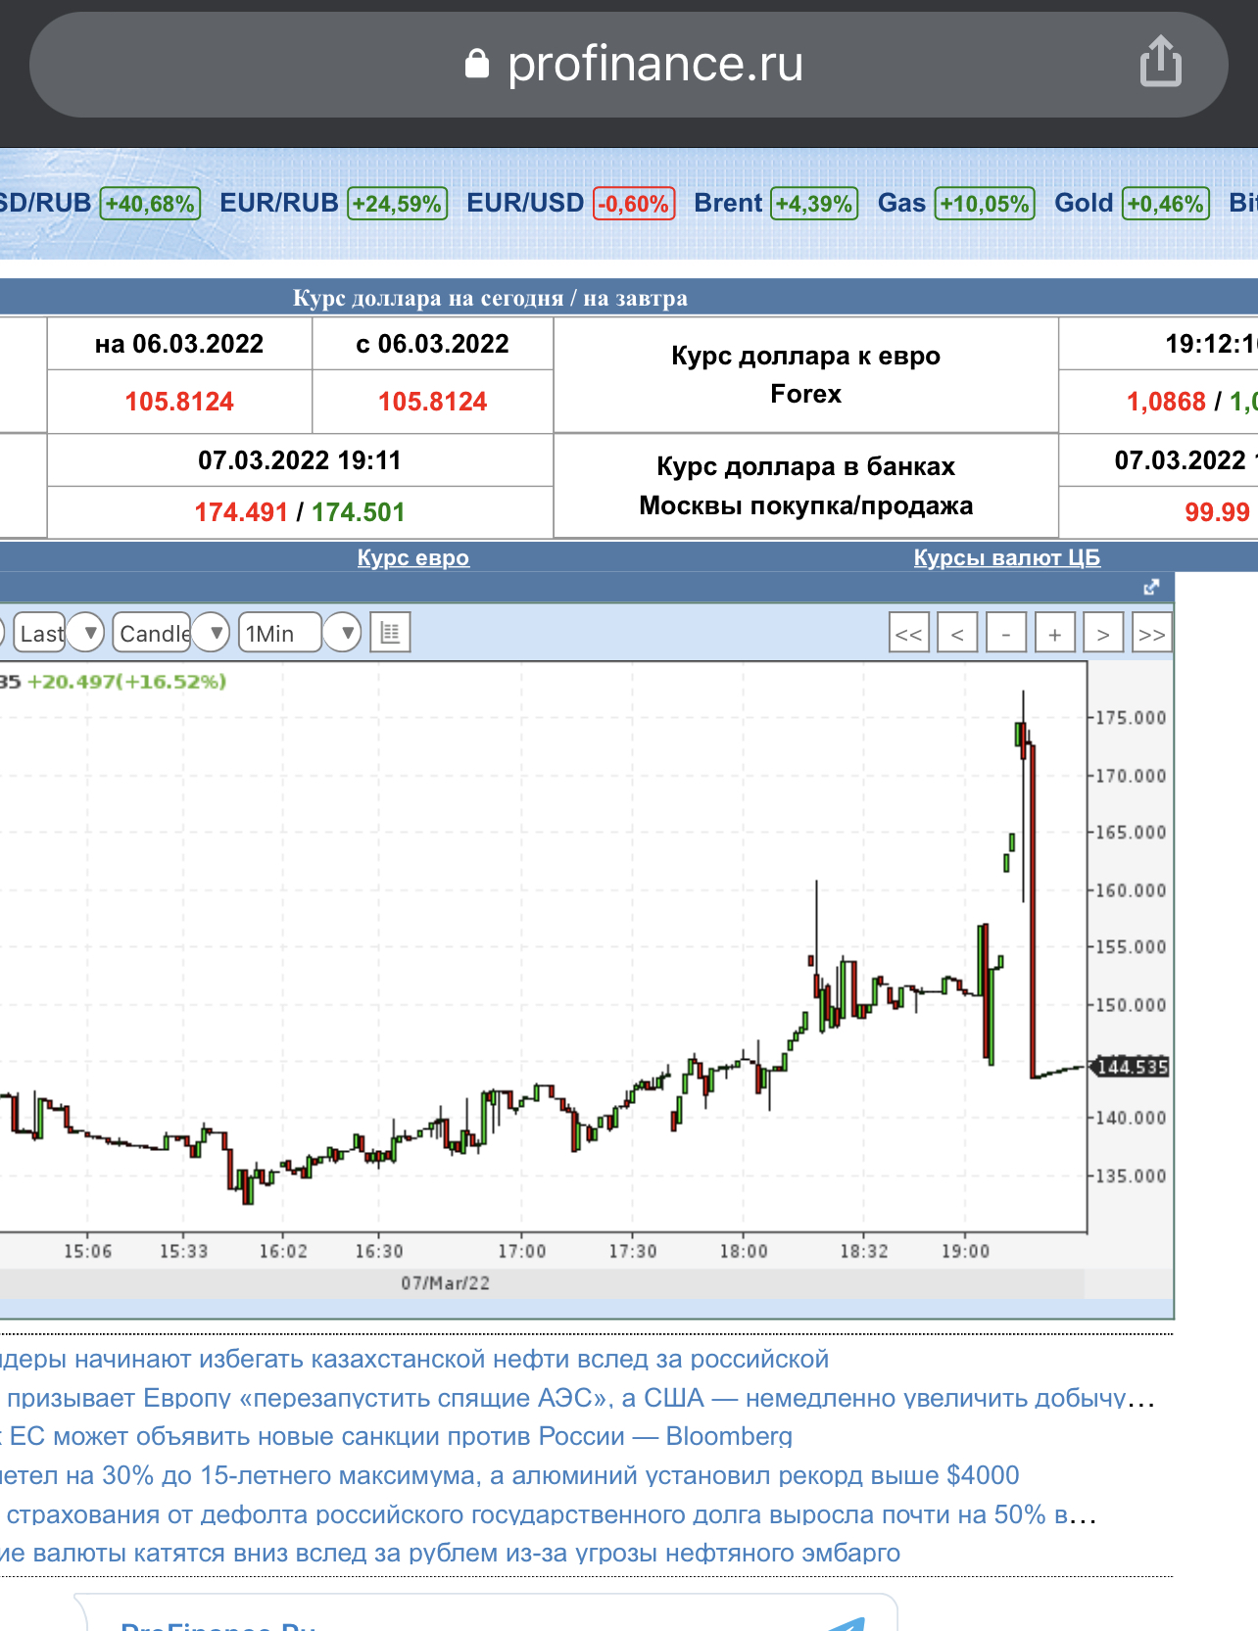Viewport: 1258px width, 1631px height.
Task: Open news on угрозы нефтяного эмбарго
Action: click(450, 1553)
